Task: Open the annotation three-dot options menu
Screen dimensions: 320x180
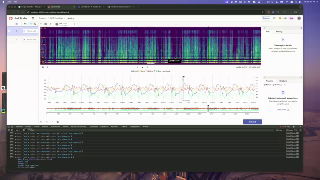Action: [74, 24]
